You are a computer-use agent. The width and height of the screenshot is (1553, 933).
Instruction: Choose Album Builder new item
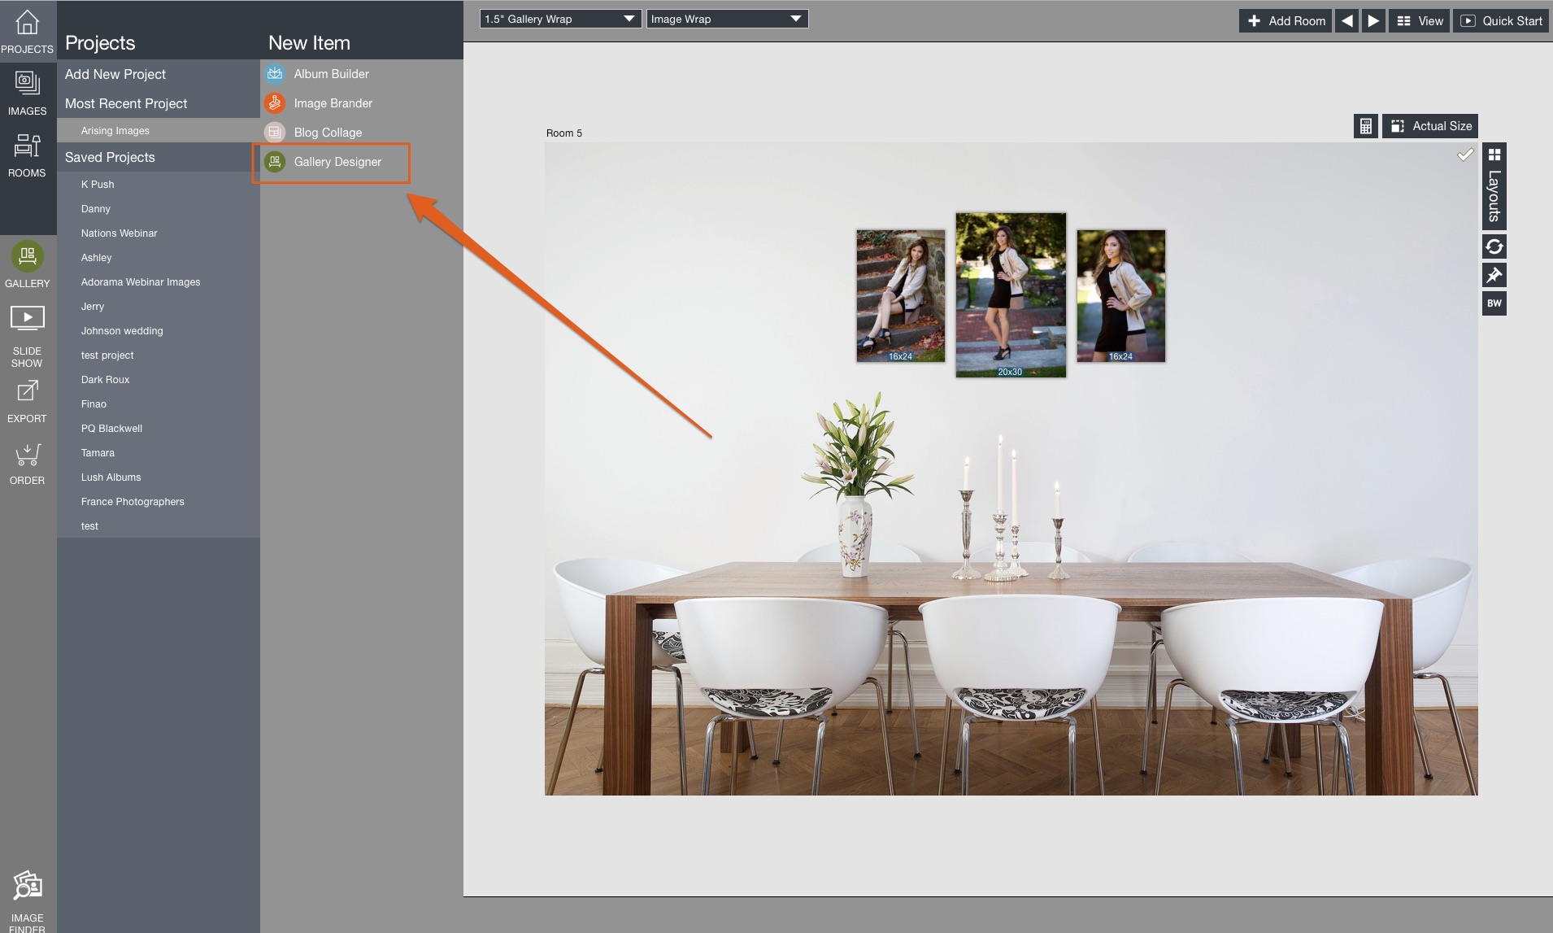pyautogui.click(x=331, y=74)
